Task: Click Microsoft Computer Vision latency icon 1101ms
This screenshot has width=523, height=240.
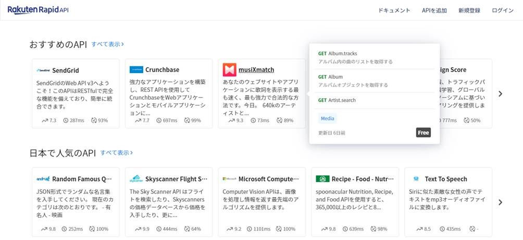Action: tap(249, 229)
